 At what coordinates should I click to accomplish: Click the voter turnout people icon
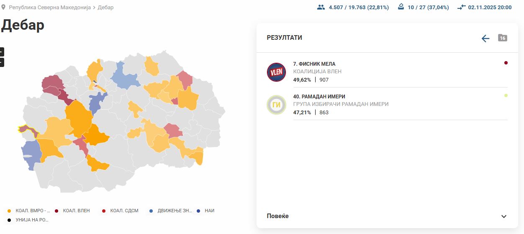tap(321, 7)
